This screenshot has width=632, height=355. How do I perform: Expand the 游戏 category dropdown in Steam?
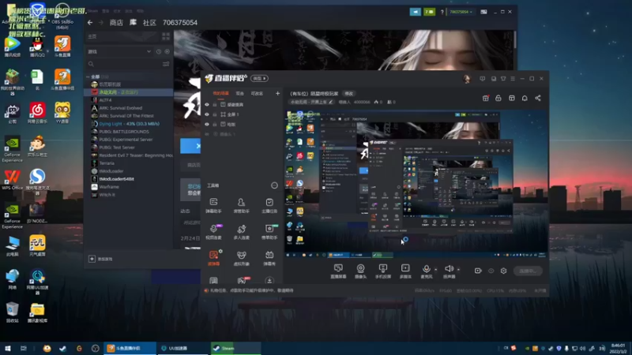point(149,51)
